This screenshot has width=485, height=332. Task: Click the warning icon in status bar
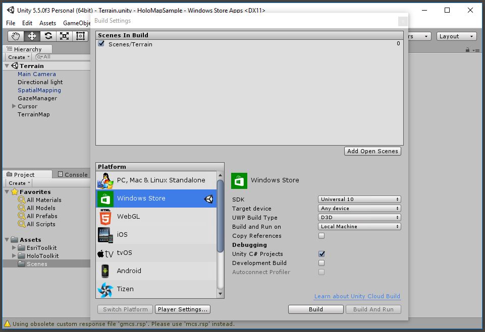pyautogui.click(x=7, y=323)
